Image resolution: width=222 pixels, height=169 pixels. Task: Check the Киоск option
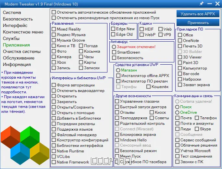152,112
